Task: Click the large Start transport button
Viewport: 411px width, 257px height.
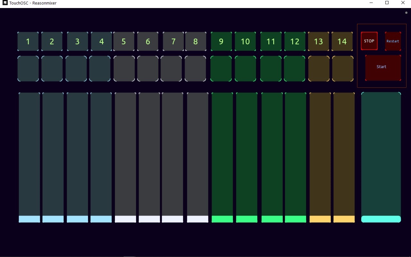Action: [383, 68]
